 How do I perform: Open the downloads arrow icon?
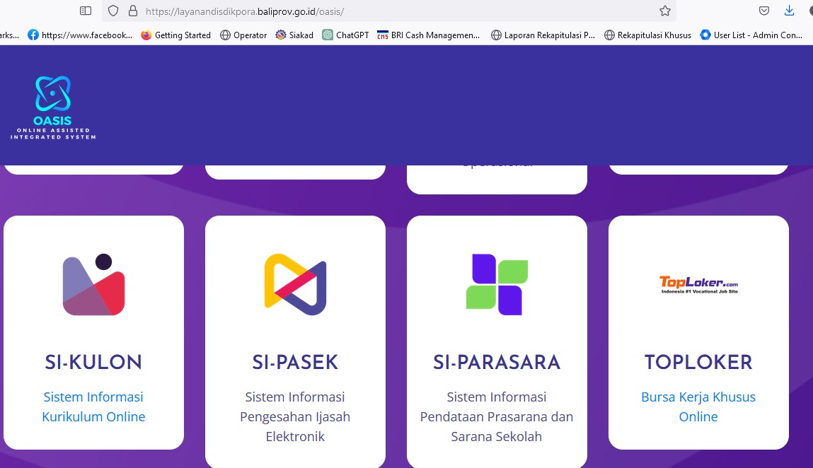(789, 11)
